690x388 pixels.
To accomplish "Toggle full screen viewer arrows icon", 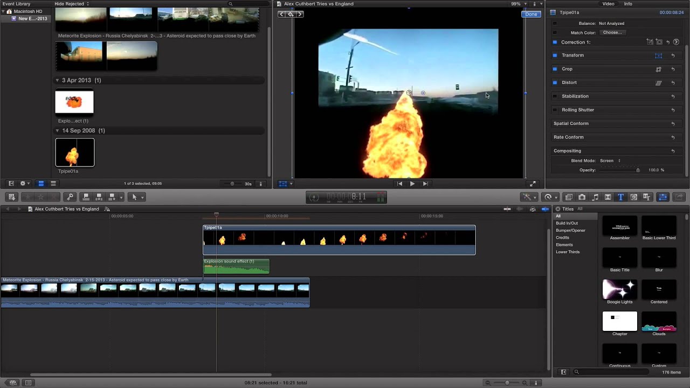I will 533,184.
